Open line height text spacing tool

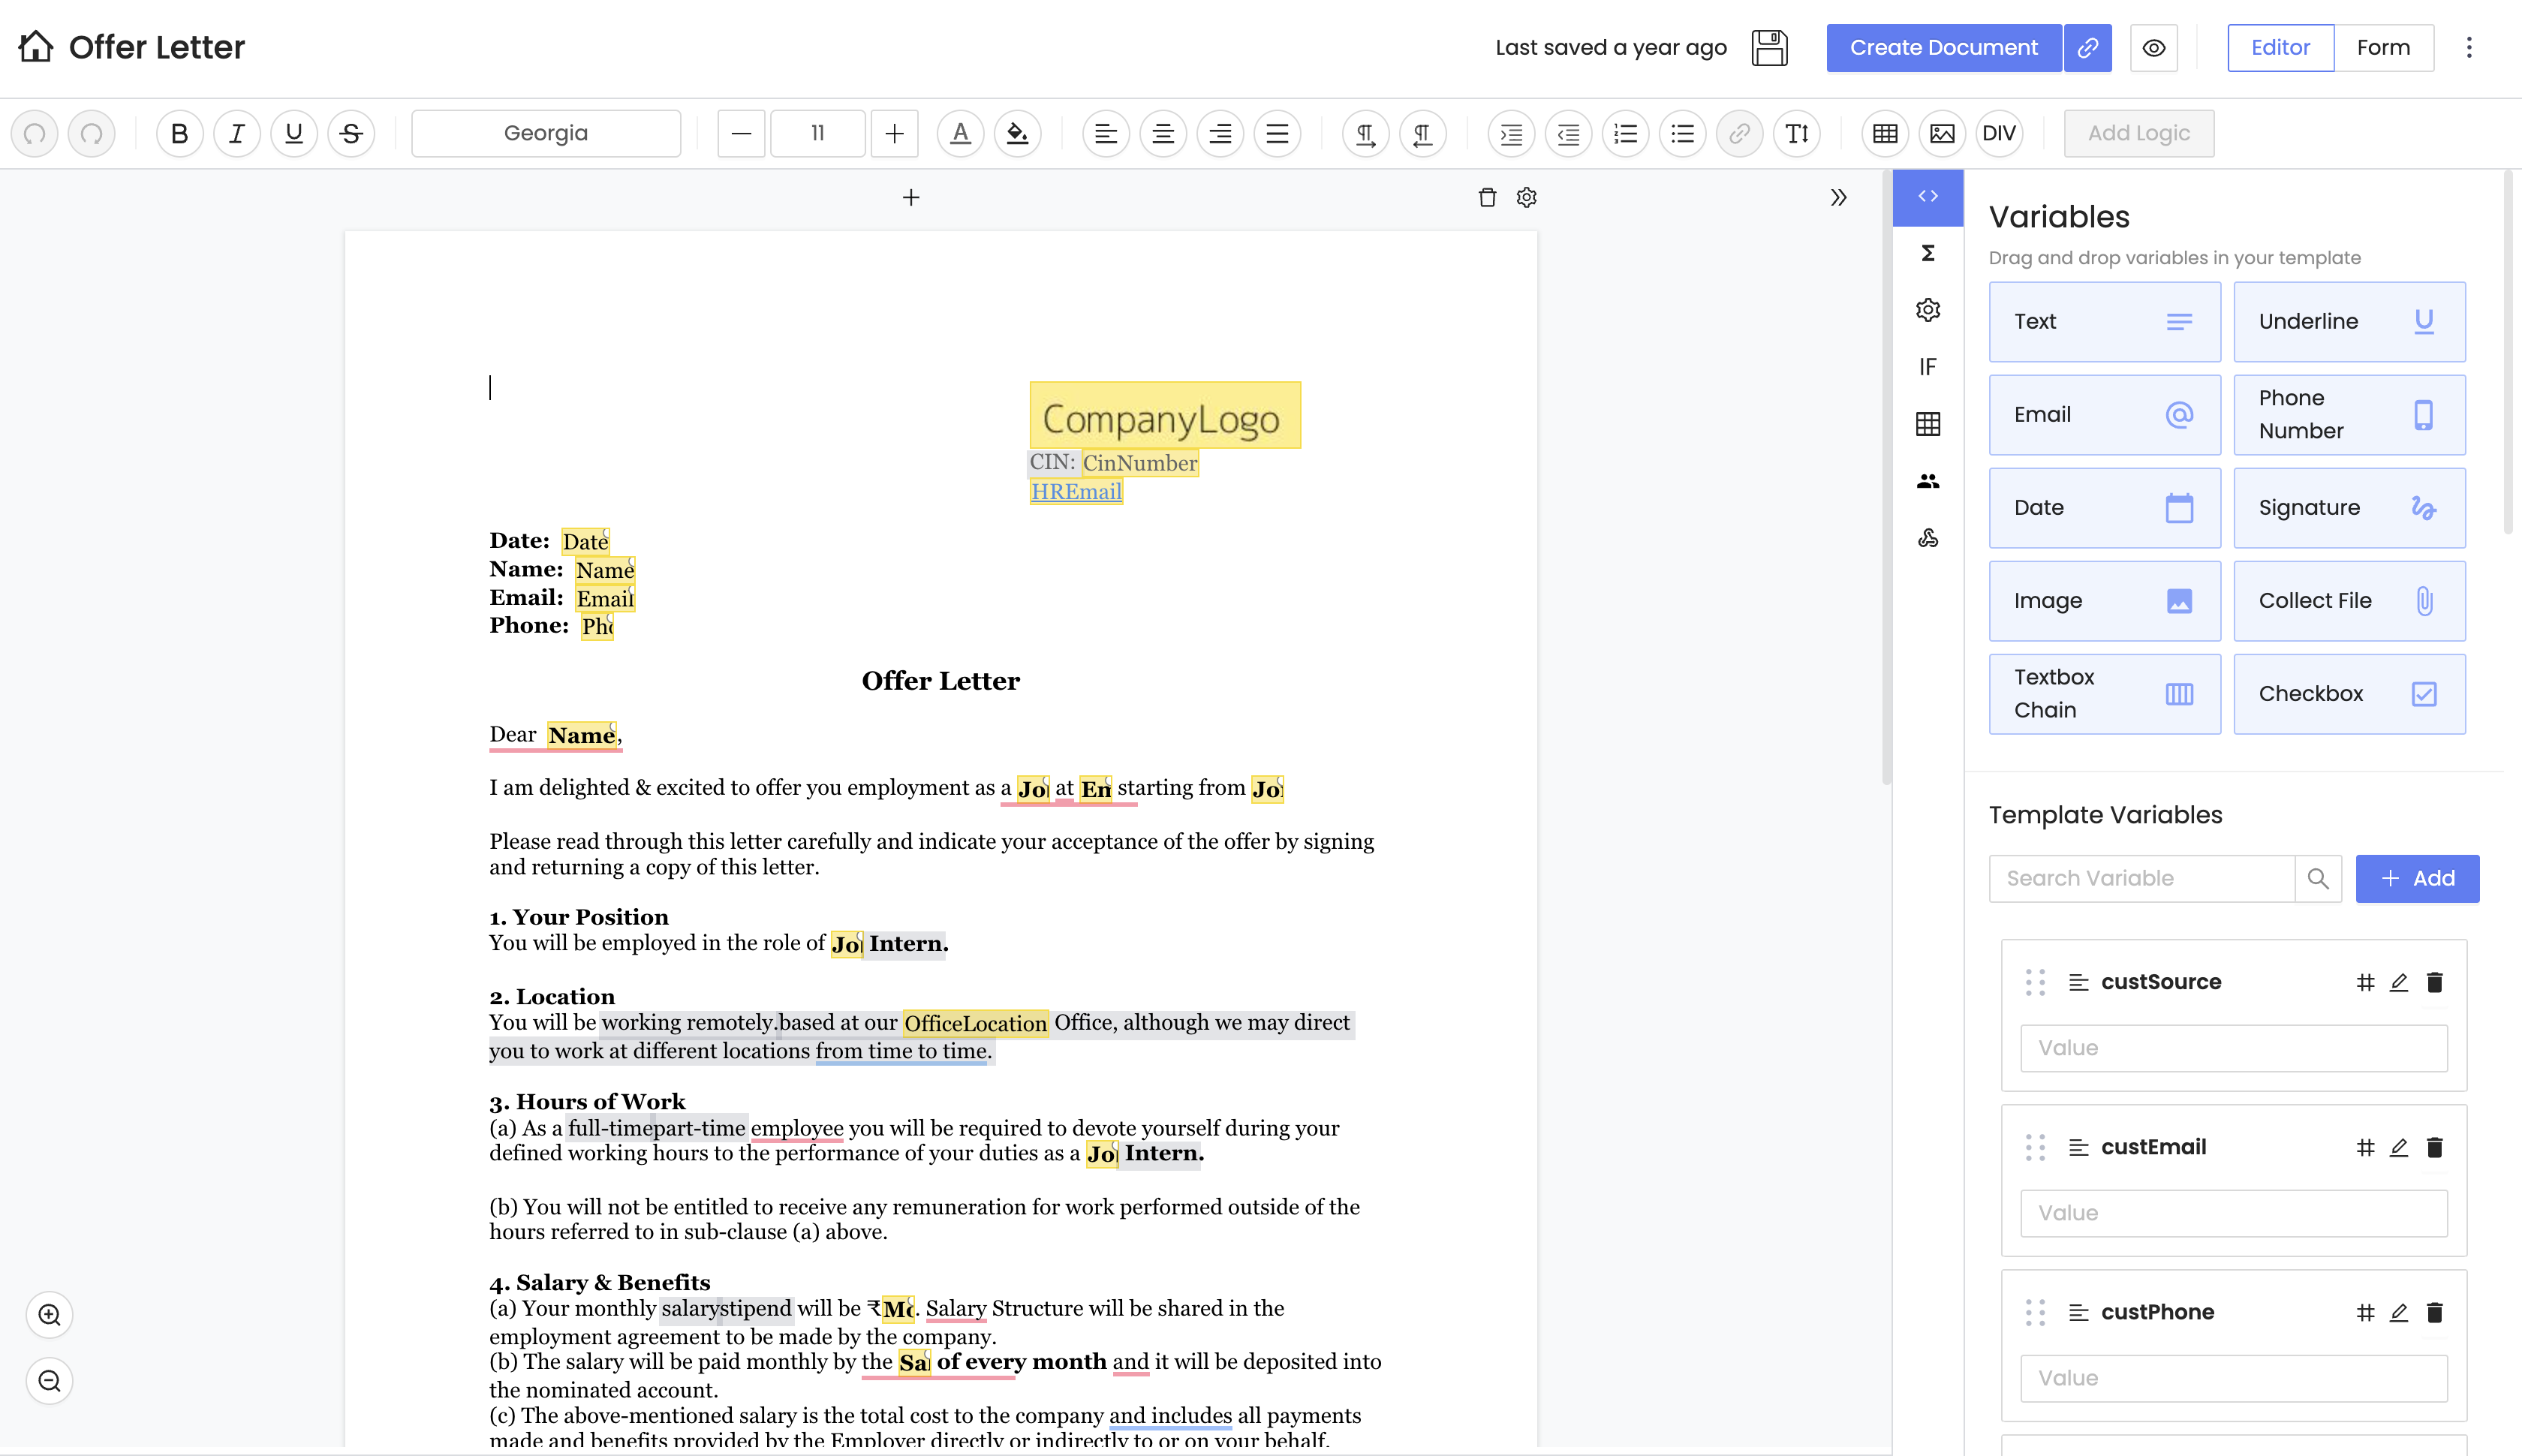coord(1797,133)
